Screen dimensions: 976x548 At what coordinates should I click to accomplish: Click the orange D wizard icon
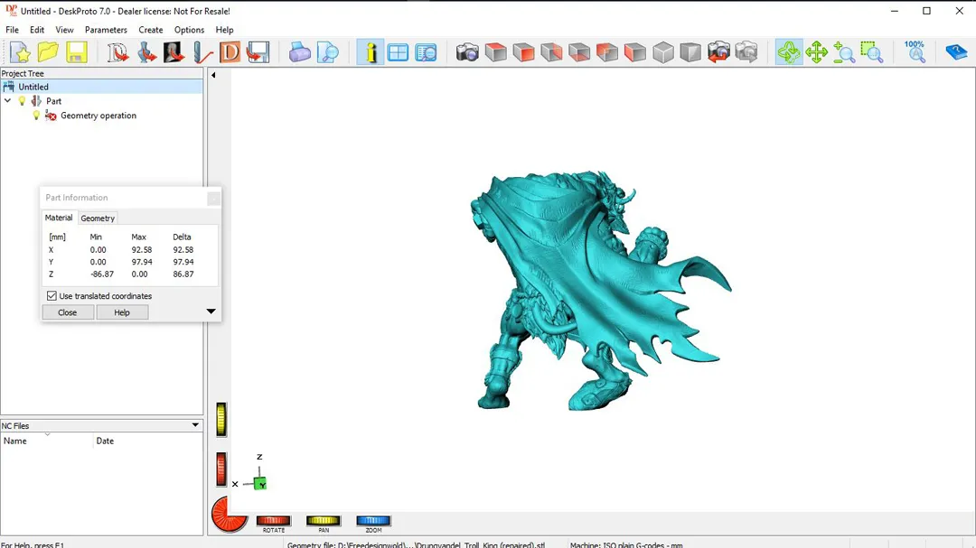tap(230, 52)
